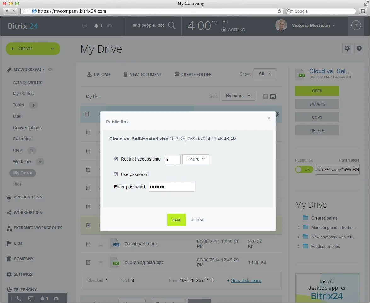Image resolution: width=370 pixels, height=303 pixels.
Task: Open My Drive settings gear icon
Action: [x=347, y=49]
